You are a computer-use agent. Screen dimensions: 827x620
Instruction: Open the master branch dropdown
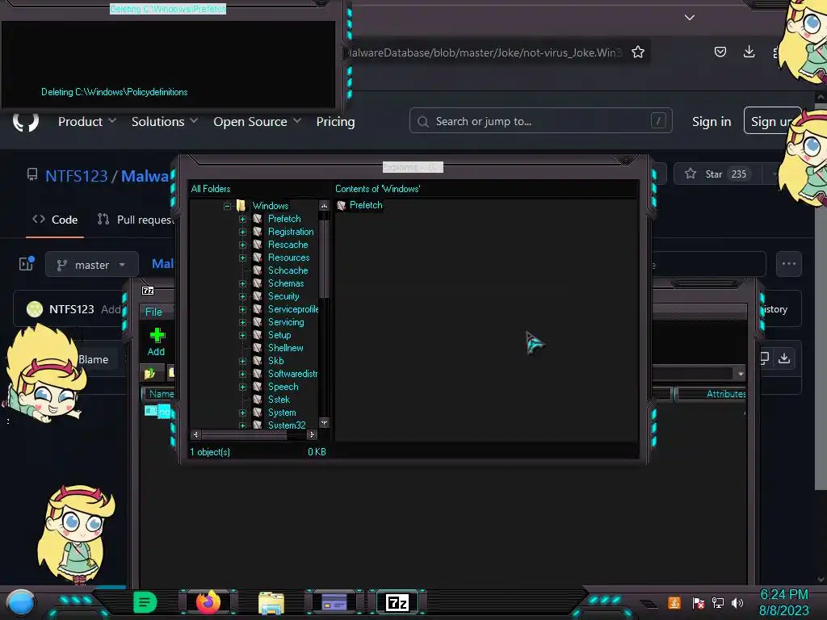click(92, 265)
